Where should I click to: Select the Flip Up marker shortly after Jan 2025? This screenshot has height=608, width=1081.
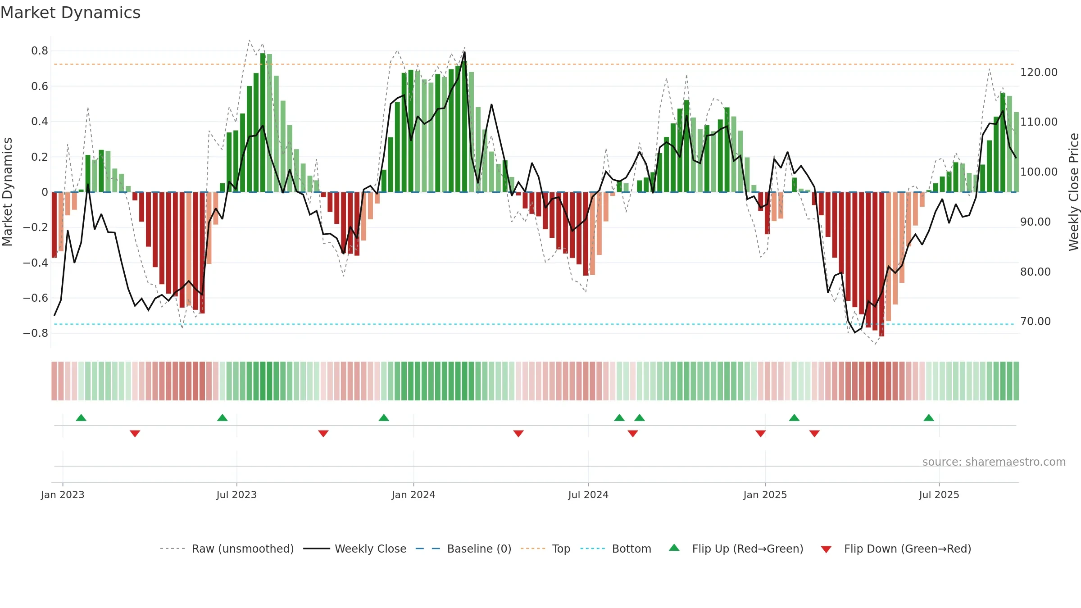pos(794,417)
